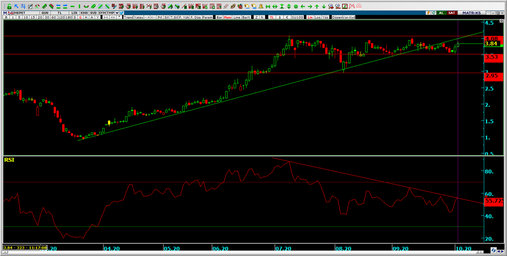This screenshot has width=507, height=256.
Task: Click the red-framed chart icon
Action: click(x=345, y=6)
